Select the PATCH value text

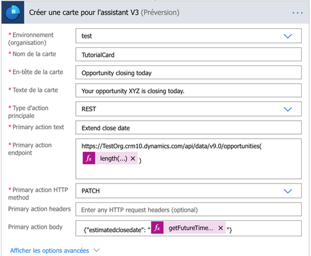tap(91, 191)
